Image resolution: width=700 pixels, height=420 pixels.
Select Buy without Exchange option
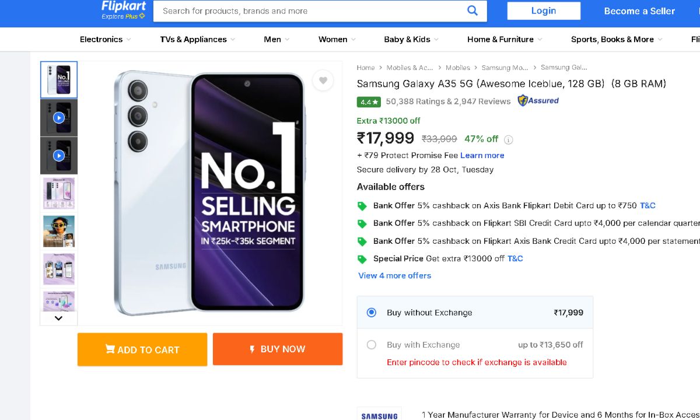tap(372, 313)
